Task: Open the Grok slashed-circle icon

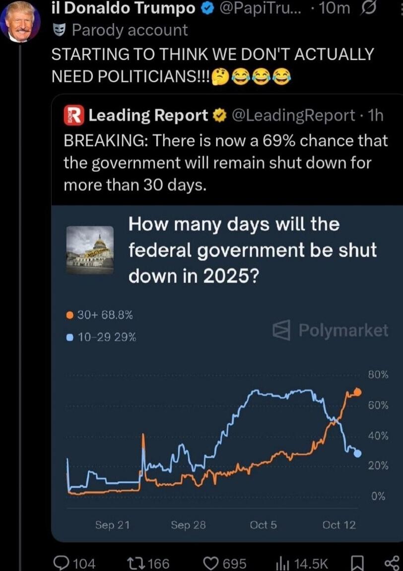Action: 370,8
